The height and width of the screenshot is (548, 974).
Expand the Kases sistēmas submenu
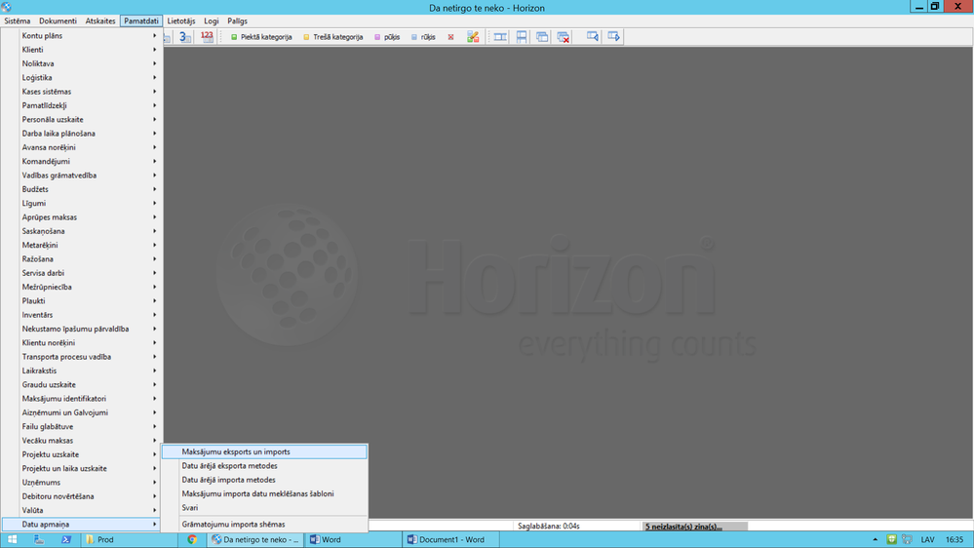(81, 92)
